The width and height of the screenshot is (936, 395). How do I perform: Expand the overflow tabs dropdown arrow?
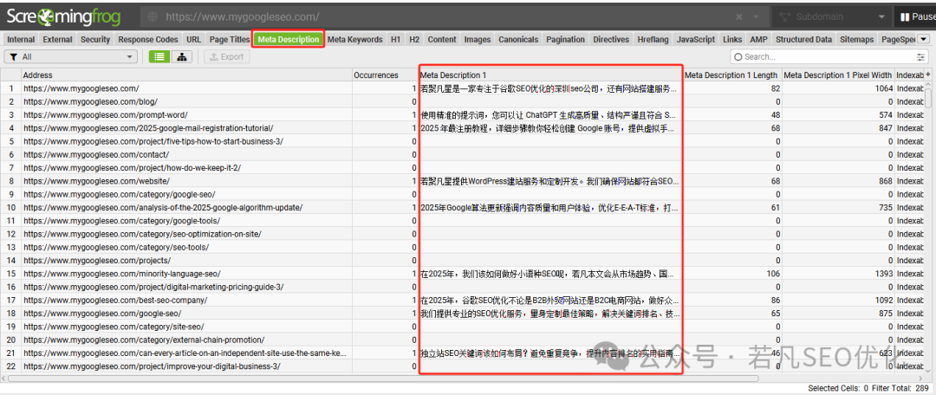tap(925, 39)
